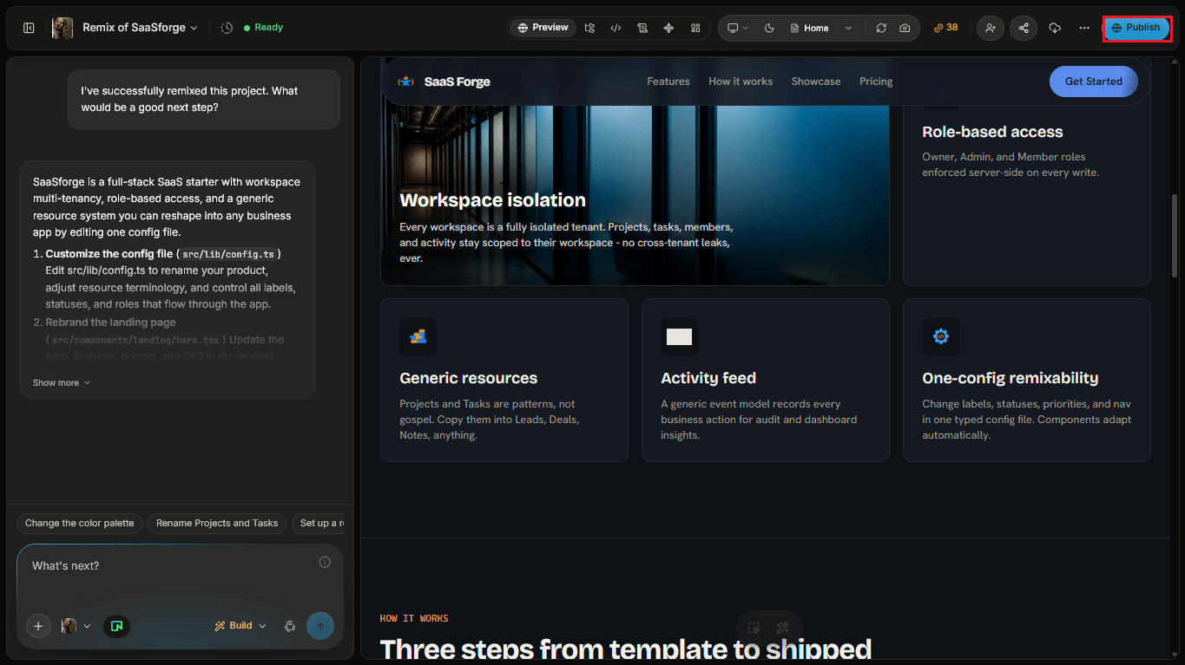1185x665 pixels.
Task: Click the 'Activity feed' card heading
Action: pyautogui.click(x=708, y=378)
